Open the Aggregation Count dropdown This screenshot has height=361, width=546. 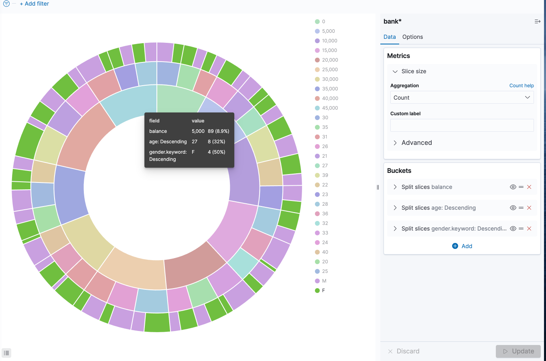(462, 98)
